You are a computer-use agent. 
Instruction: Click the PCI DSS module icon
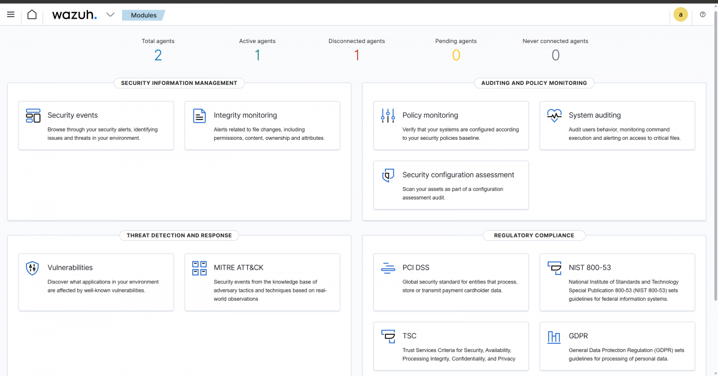click(388, 267)
